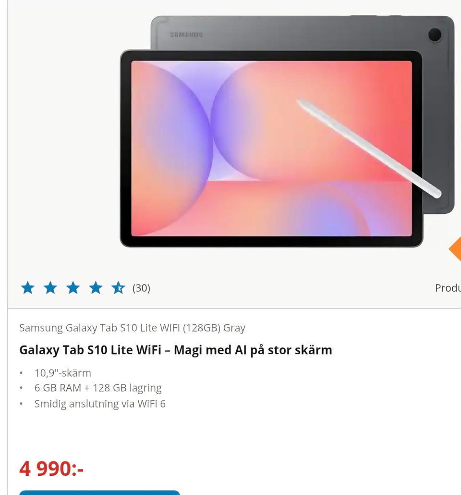Click the third blue rating star
The width and height of the screenshot is (461, 495).
(x=73, y=288)
